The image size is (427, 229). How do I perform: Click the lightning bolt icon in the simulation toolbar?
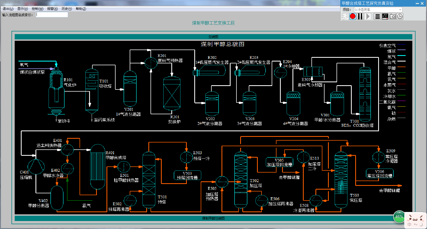point(345,17)
